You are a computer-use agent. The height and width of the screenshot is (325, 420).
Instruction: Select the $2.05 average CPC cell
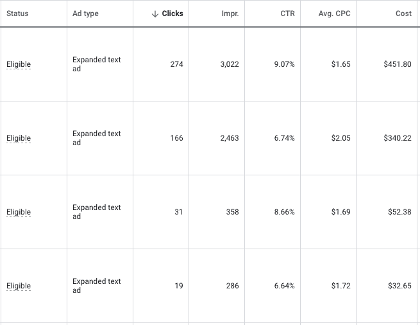pos(340,138)
